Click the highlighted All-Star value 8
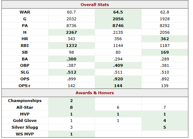Image resolution: width=193 pixels, height=139 pixels. pyautogui.click(x=71, y=107)
